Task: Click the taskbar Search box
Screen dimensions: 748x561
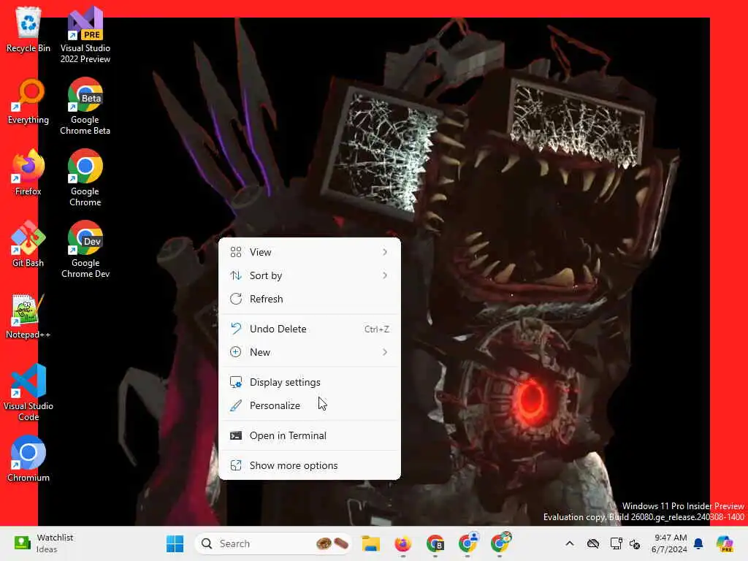Action: click(x=273, y=543)
